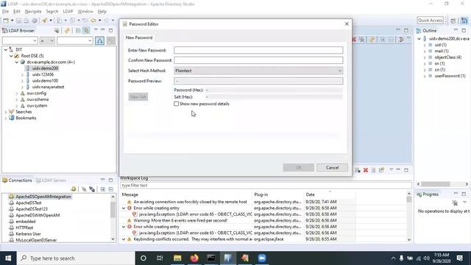The image size is (471, 265).
Task: Click the red delete log icon in Workspace Log
Action: [366, 170]
